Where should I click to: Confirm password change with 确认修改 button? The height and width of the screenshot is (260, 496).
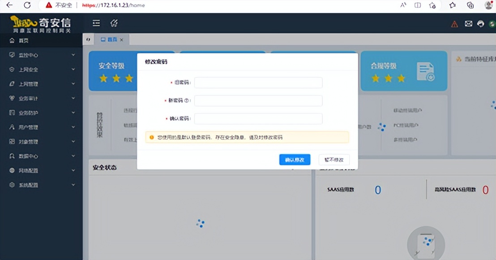(x=295, y=160)
